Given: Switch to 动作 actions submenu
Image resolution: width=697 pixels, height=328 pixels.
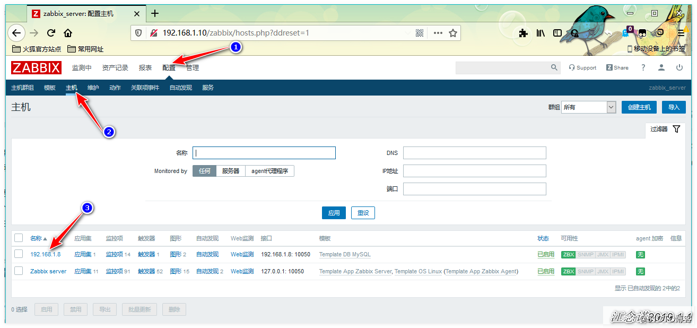Looking at the screenshot, I should point(115,88).
